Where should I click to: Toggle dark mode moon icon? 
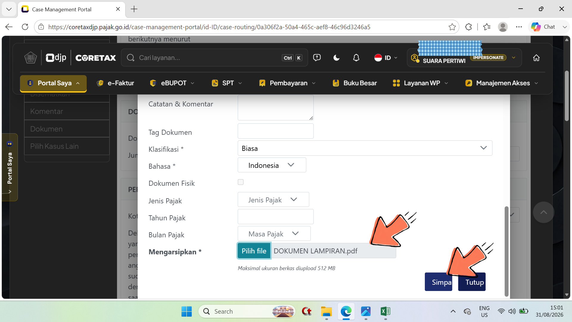pyautogui.click(x=336, y=58)
